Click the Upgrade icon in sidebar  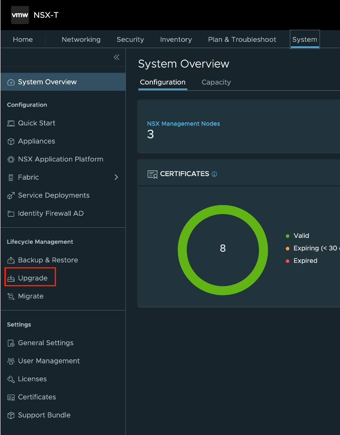(11, 278)
